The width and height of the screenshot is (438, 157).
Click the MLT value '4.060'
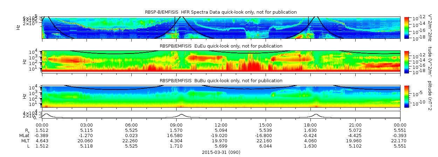pos(310,141)
